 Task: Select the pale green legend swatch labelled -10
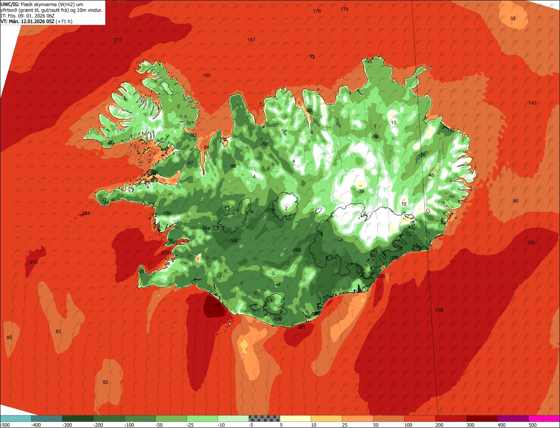pos(233,418)
